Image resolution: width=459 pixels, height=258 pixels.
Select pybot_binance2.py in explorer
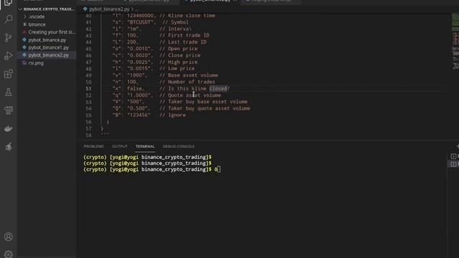click(47, 55)
